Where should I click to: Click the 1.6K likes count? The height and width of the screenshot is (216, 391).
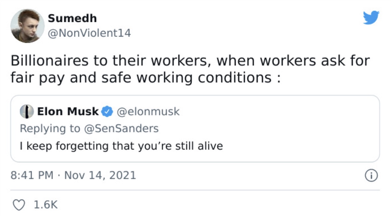(x=45, y=205)
